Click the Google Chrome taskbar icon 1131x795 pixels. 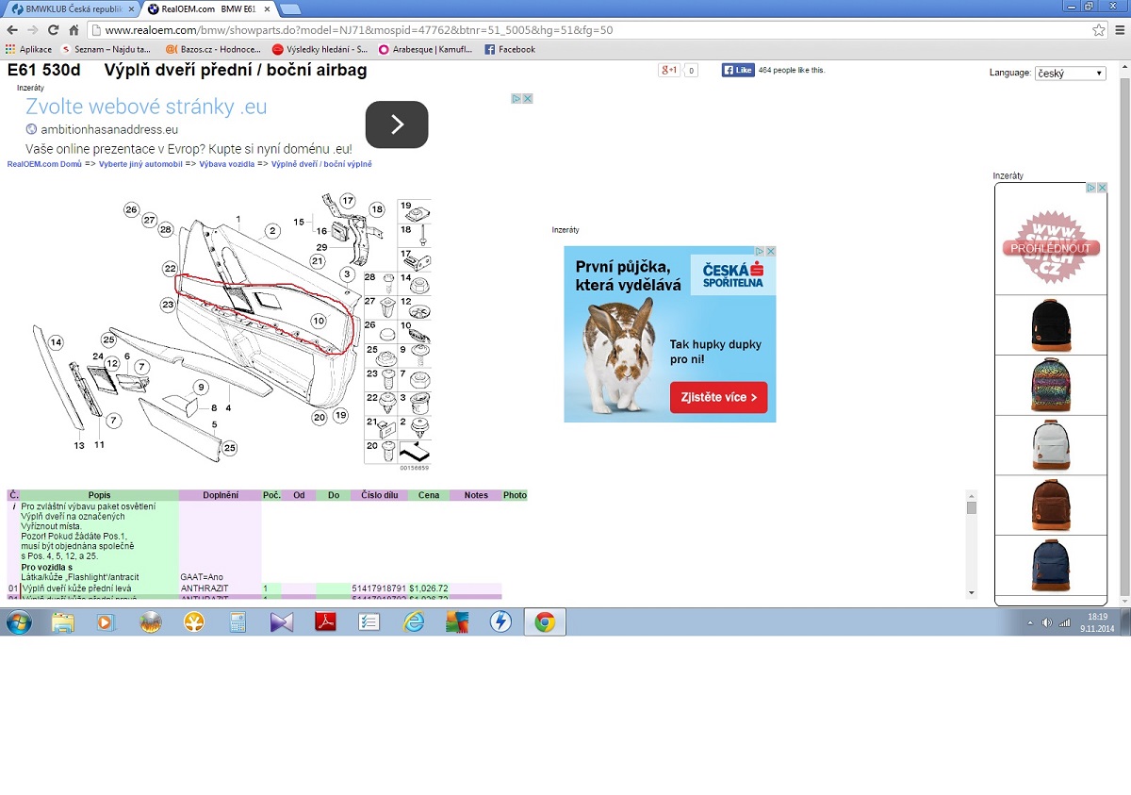click(545, 622)
